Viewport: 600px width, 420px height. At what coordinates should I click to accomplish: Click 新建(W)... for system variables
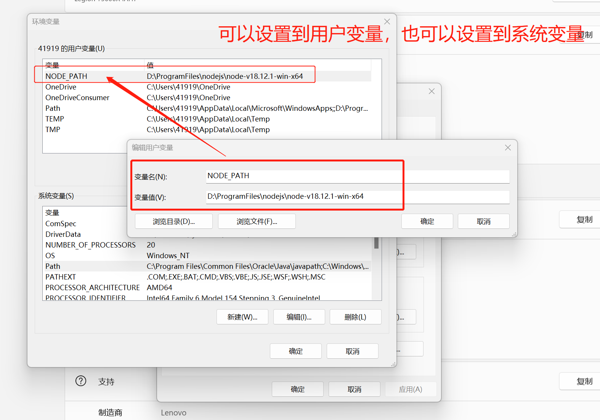(x=242, y=317)
